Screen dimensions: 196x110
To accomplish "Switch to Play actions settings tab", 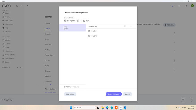I will (x=49, y=55).
